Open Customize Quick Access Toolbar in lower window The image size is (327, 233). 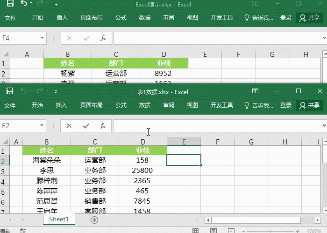coord(57,91)
